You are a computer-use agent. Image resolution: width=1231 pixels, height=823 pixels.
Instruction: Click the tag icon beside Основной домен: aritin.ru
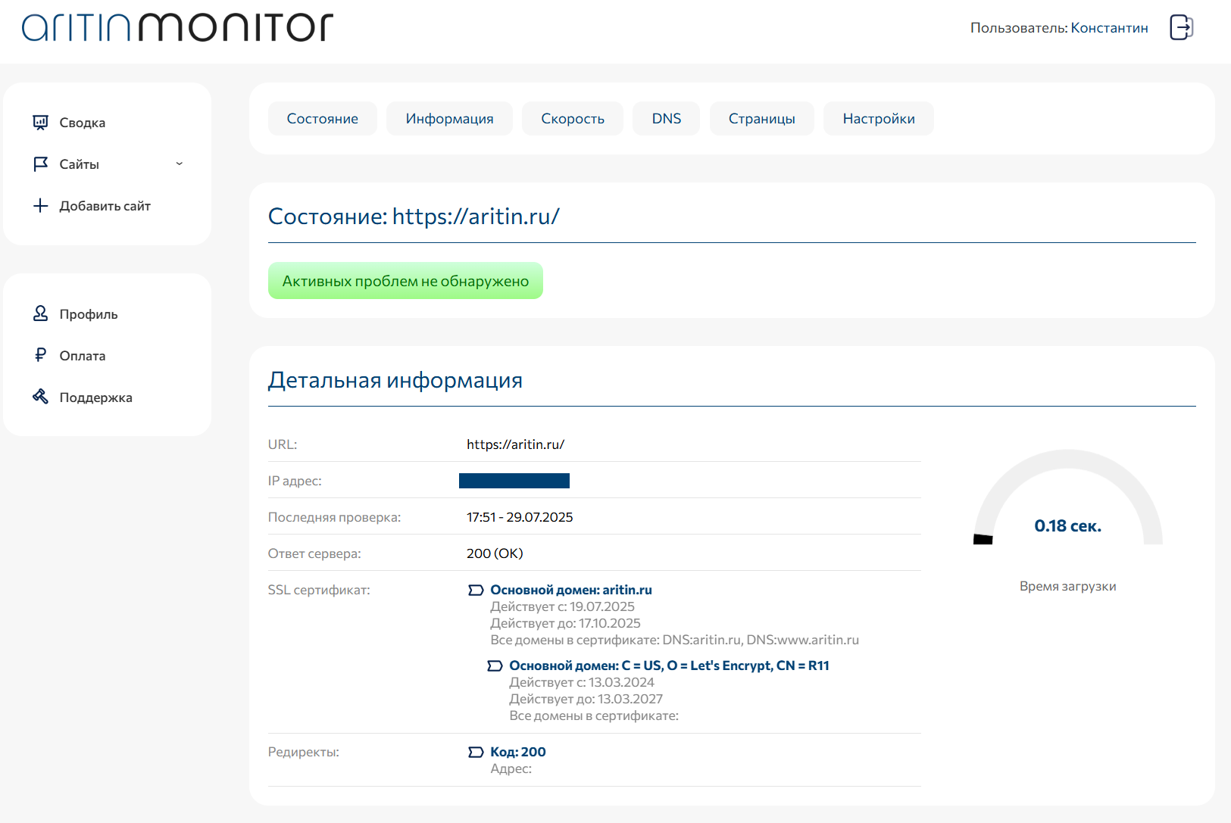click(x=476, y=590)
